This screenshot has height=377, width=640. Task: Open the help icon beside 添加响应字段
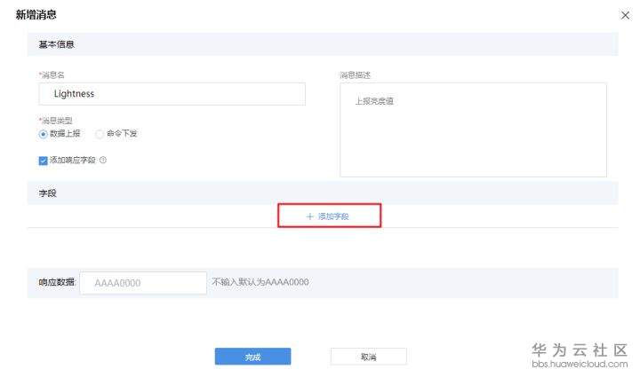pos(103,160)
